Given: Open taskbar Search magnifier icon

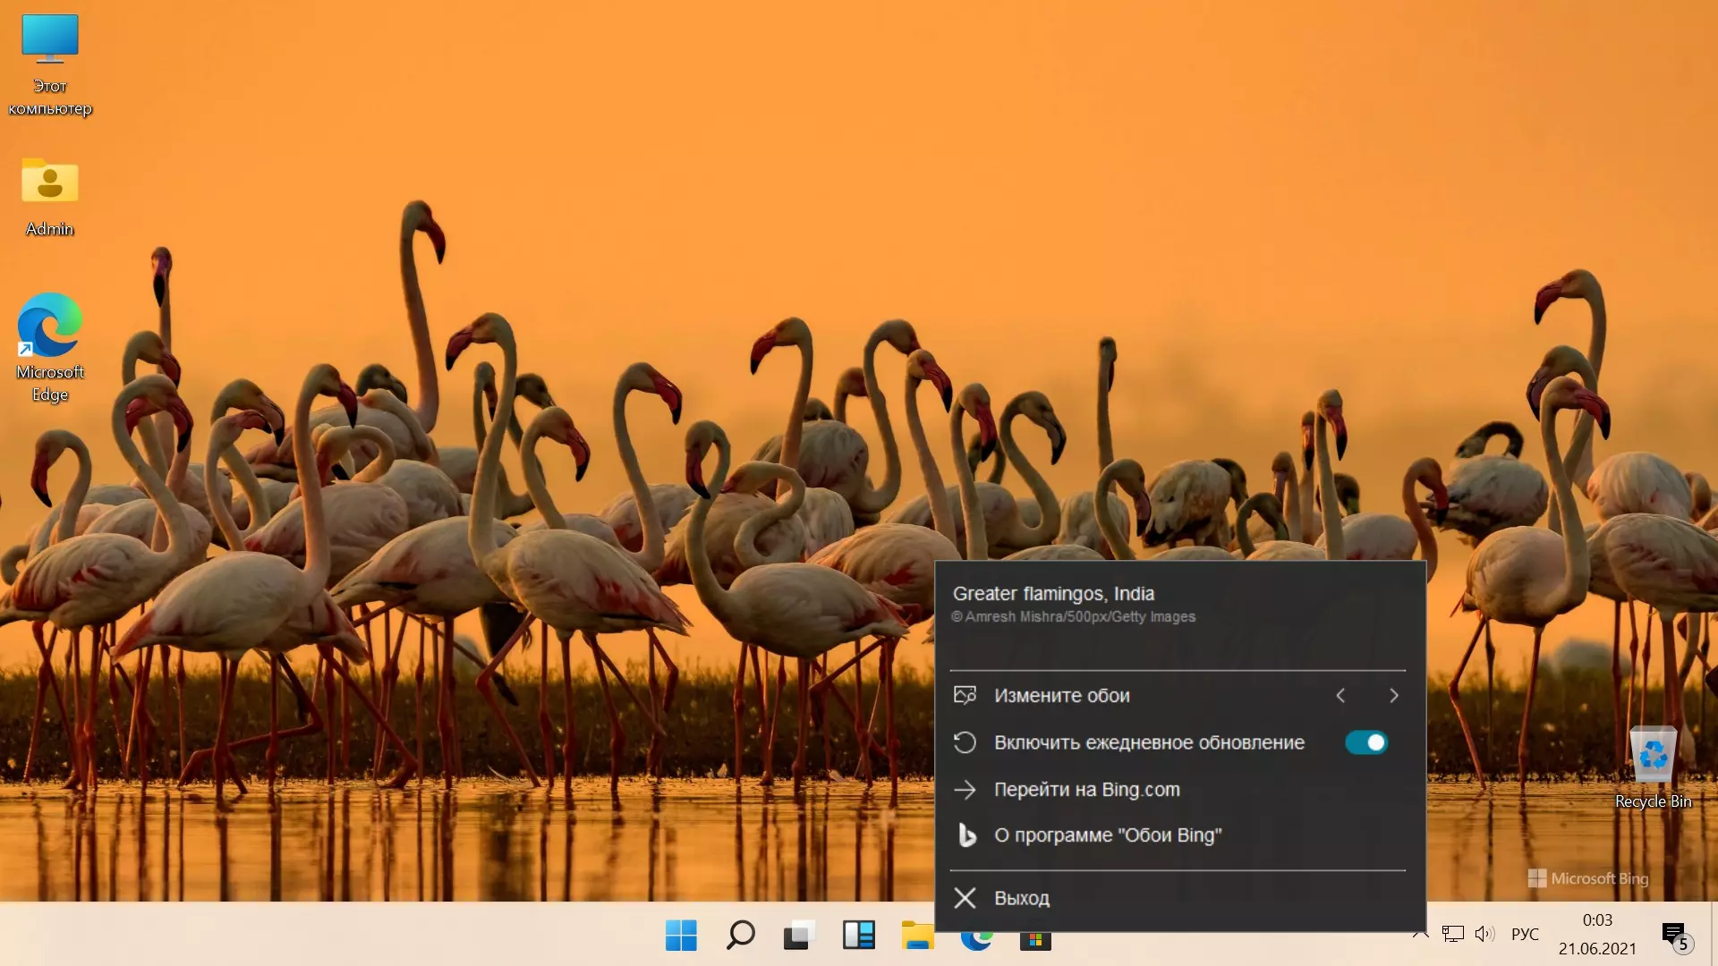Looking at the screenshot, I should point(740,936).
